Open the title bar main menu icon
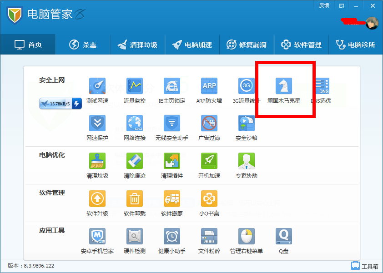 tap(342, 5)
